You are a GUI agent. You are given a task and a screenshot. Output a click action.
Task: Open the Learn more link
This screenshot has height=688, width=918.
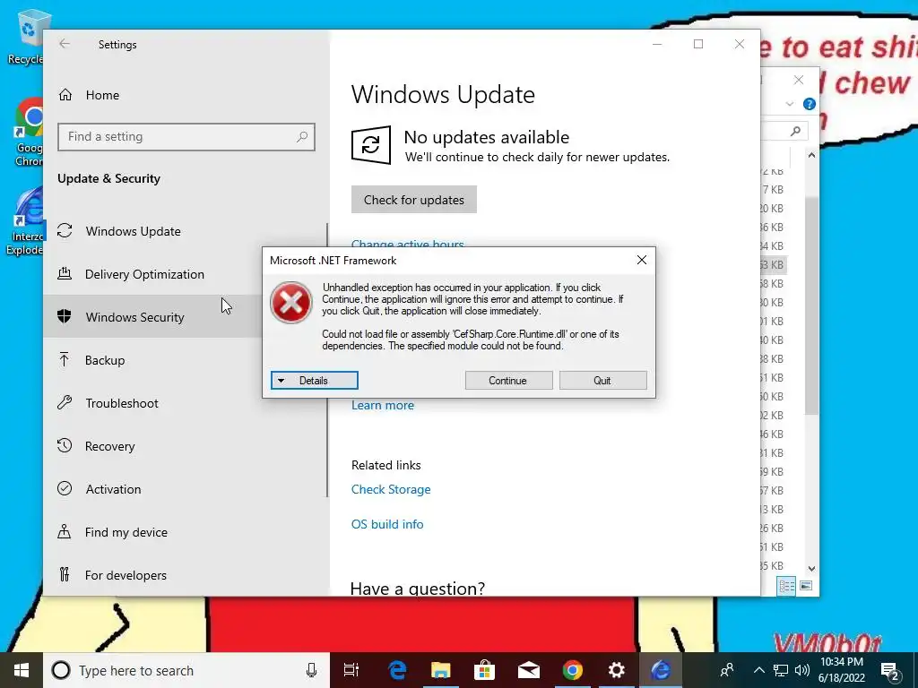click(x=382, y=405)
